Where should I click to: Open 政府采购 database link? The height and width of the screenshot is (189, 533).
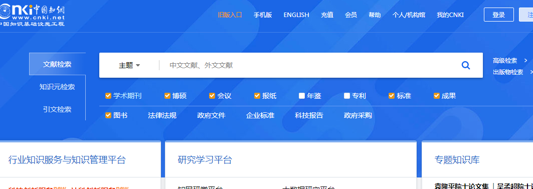tap(358, 116)
